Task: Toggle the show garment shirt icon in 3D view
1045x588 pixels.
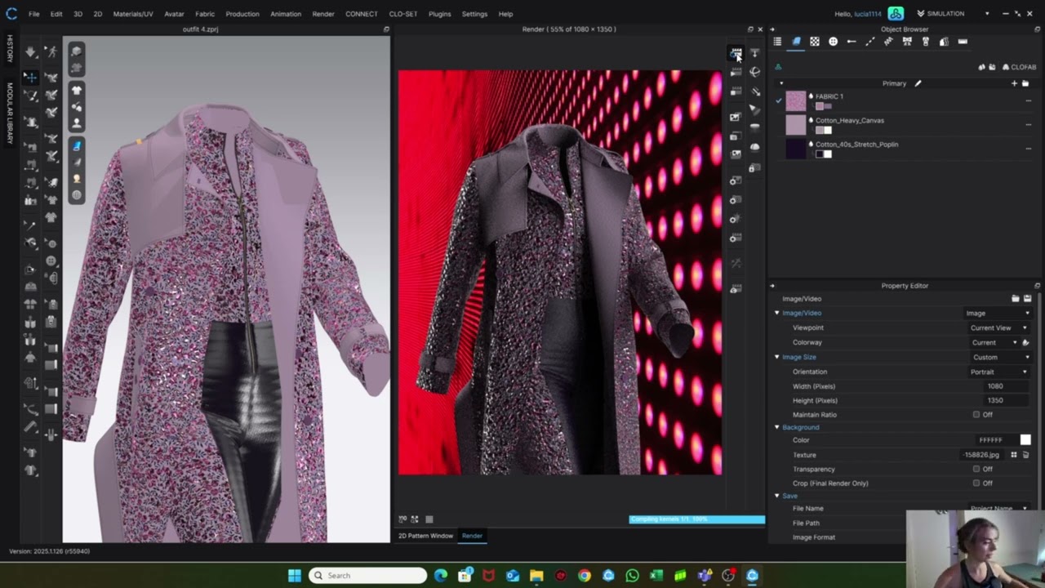Action: click(x=77, y=90)
